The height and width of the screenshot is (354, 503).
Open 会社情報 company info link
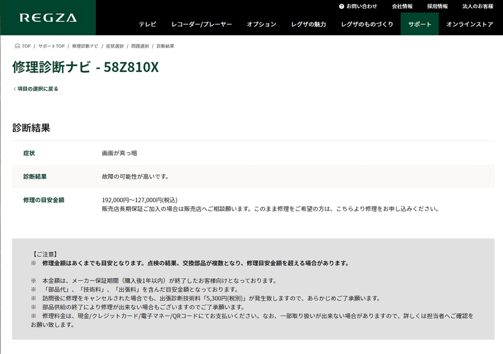402,6
